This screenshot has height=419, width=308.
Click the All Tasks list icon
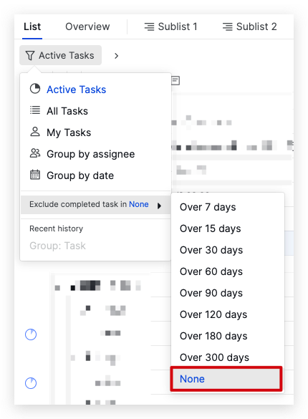click(x=35, y=110)
